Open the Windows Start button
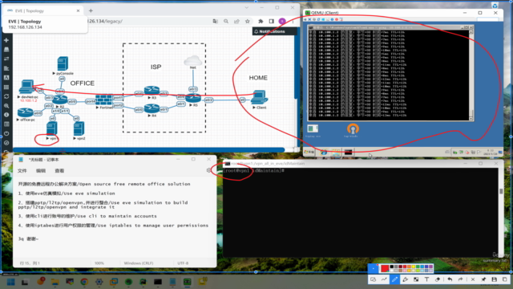The image size is (513, 289). tap(10, 282)
